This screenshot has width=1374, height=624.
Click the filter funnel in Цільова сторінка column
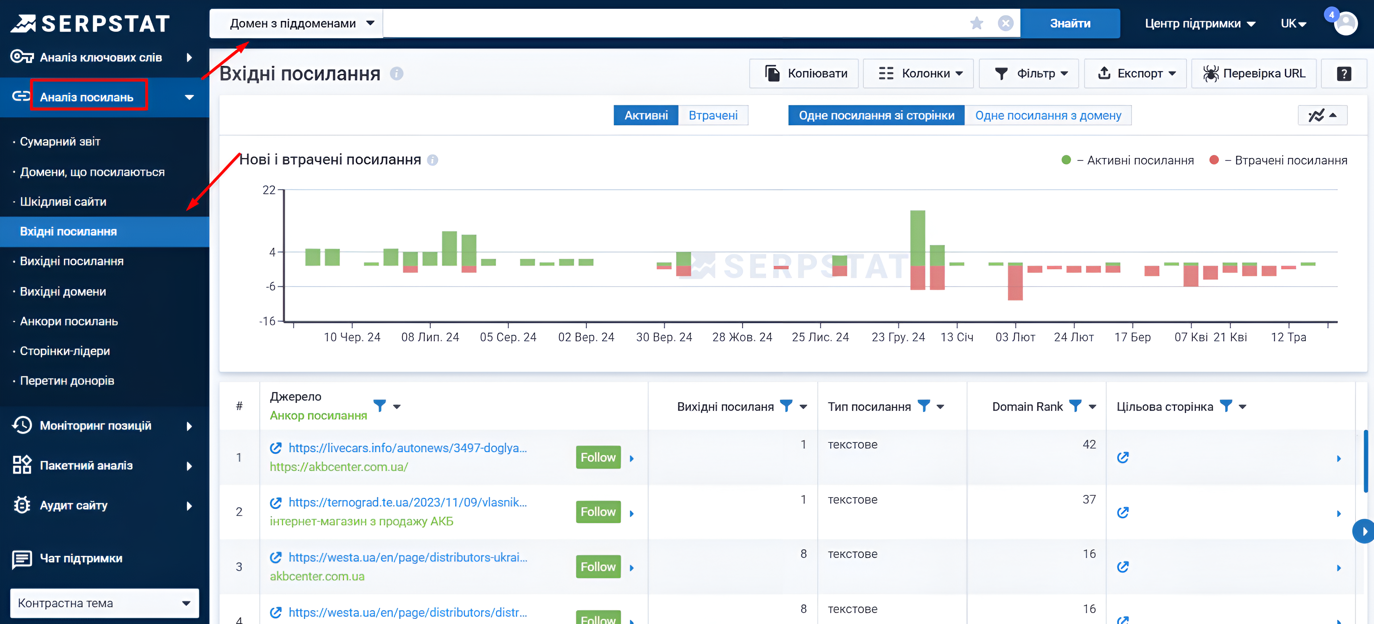[x=1226, y=407]
